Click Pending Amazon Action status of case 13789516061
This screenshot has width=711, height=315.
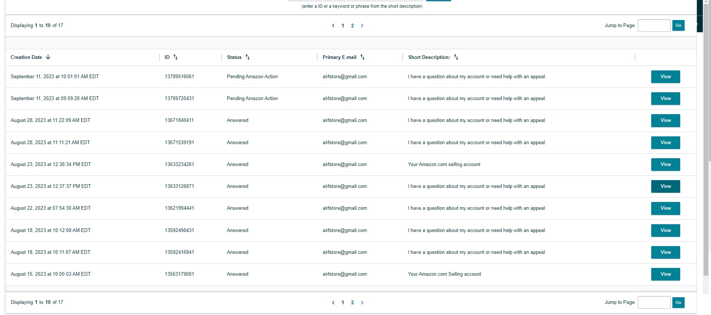point(252,77)
